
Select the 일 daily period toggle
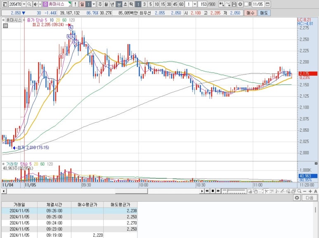pos(82,4)
